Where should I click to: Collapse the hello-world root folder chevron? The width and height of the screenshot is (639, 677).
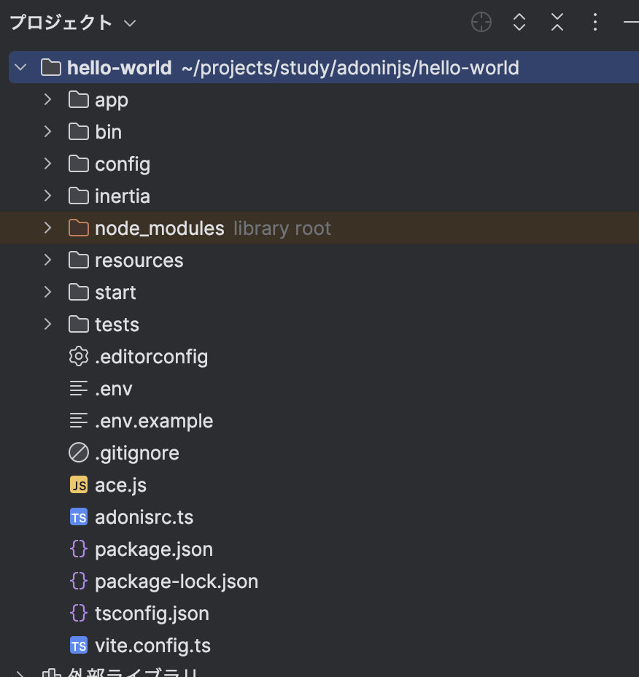click(x=20, y=67)
